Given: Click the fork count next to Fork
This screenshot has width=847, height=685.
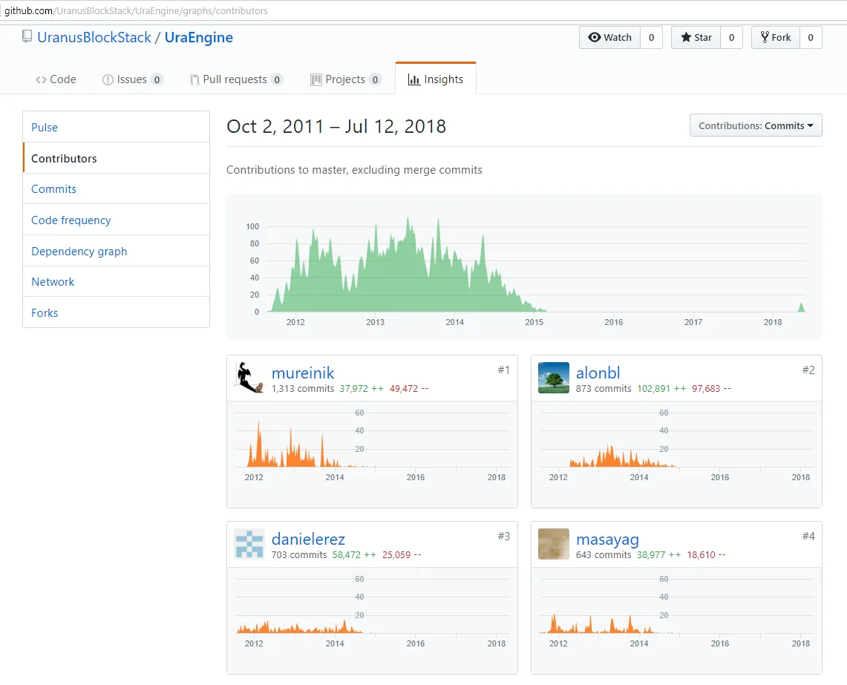Looking at the screenshot, I should (811, 37).
